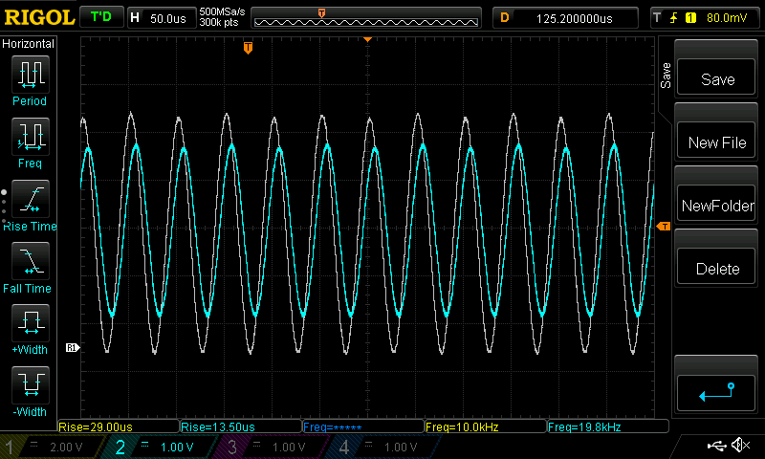The width and height of the screenshot is (765, 459).
Task: Click the return arrow back icon
Action: (x=716, y=392)
